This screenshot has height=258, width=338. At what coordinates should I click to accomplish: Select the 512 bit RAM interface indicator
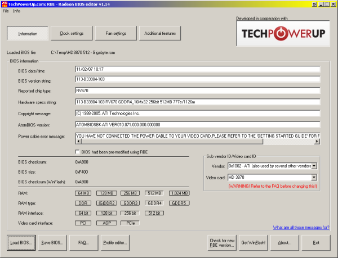(154, 213)
